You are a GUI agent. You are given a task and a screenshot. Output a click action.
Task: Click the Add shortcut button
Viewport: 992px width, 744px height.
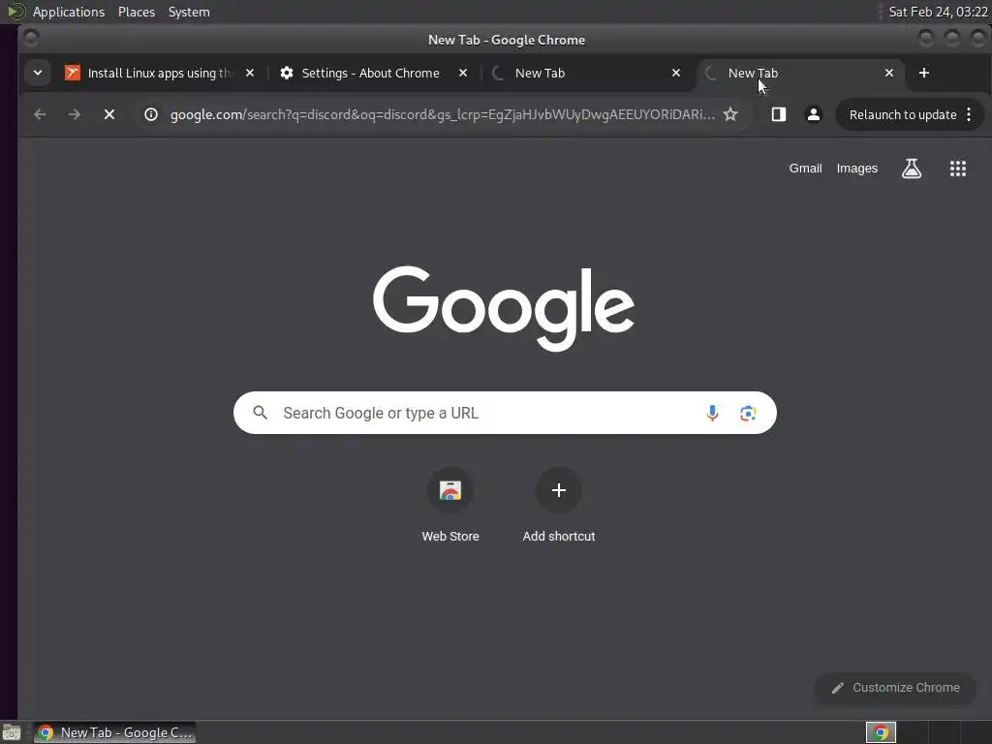click(559, 506)
